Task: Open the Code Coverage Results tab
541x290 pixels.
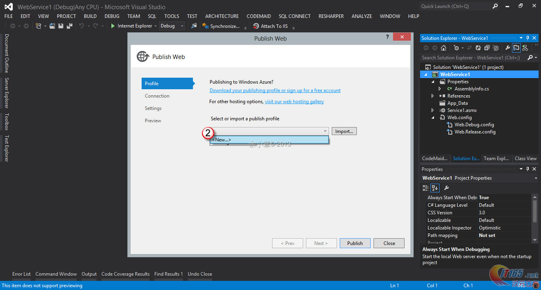Action: (x=125, y=274)
